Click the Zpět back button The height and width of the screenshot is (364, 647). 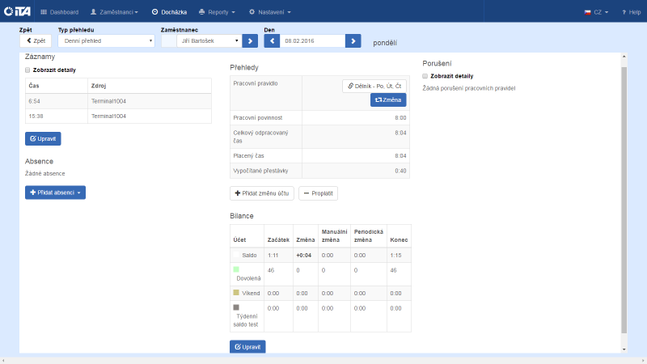click(x=36, y=40)
